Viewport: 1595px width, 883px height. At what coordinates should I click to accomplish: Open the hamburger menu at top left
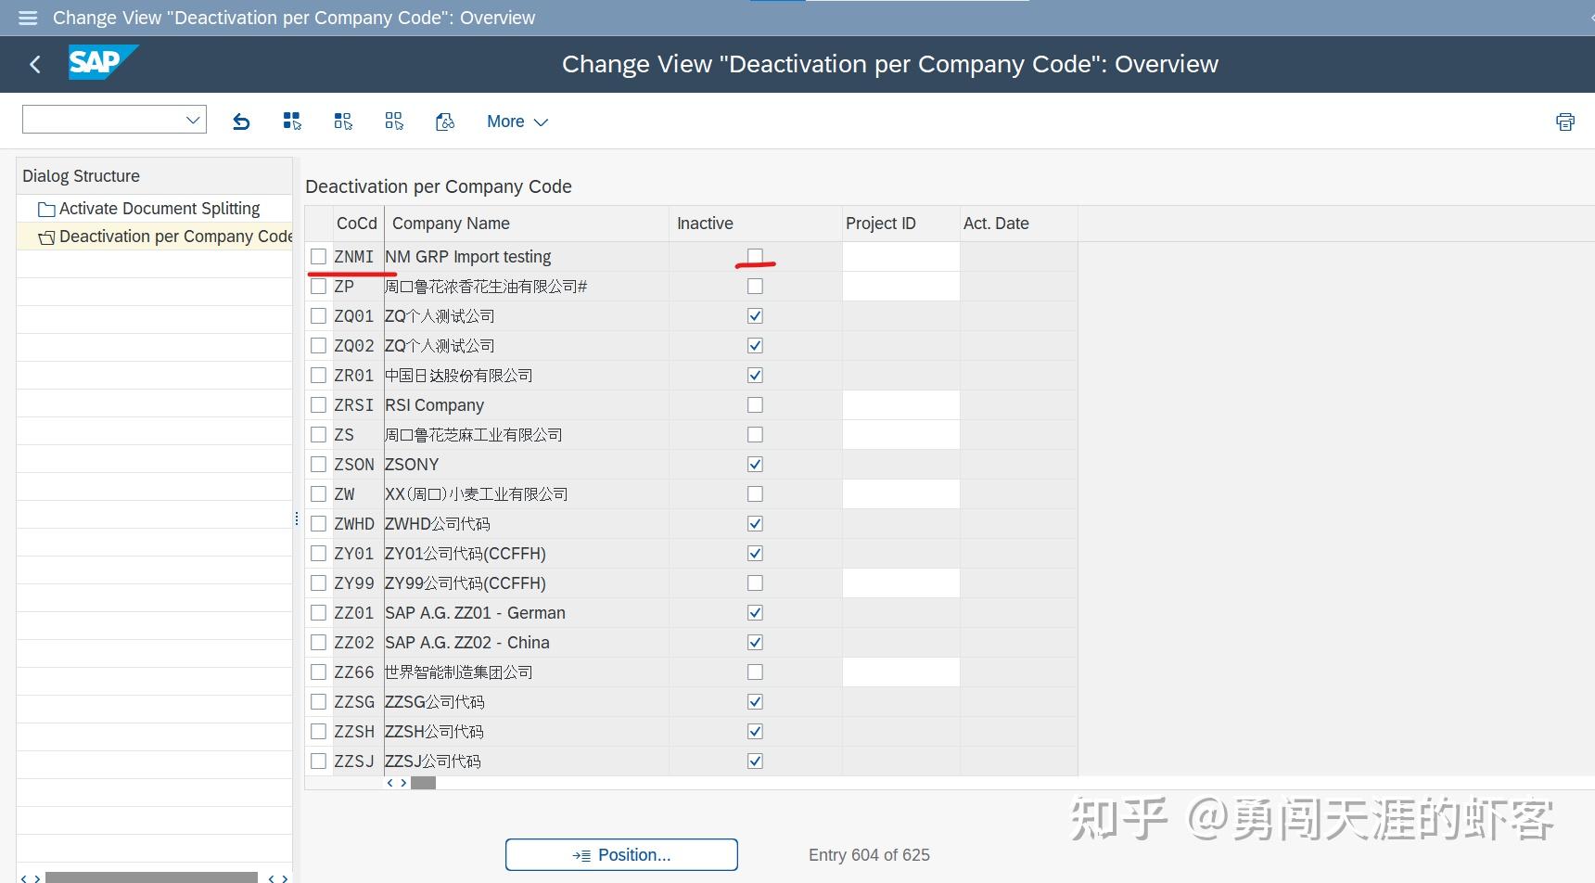click(x=27, y=18)
